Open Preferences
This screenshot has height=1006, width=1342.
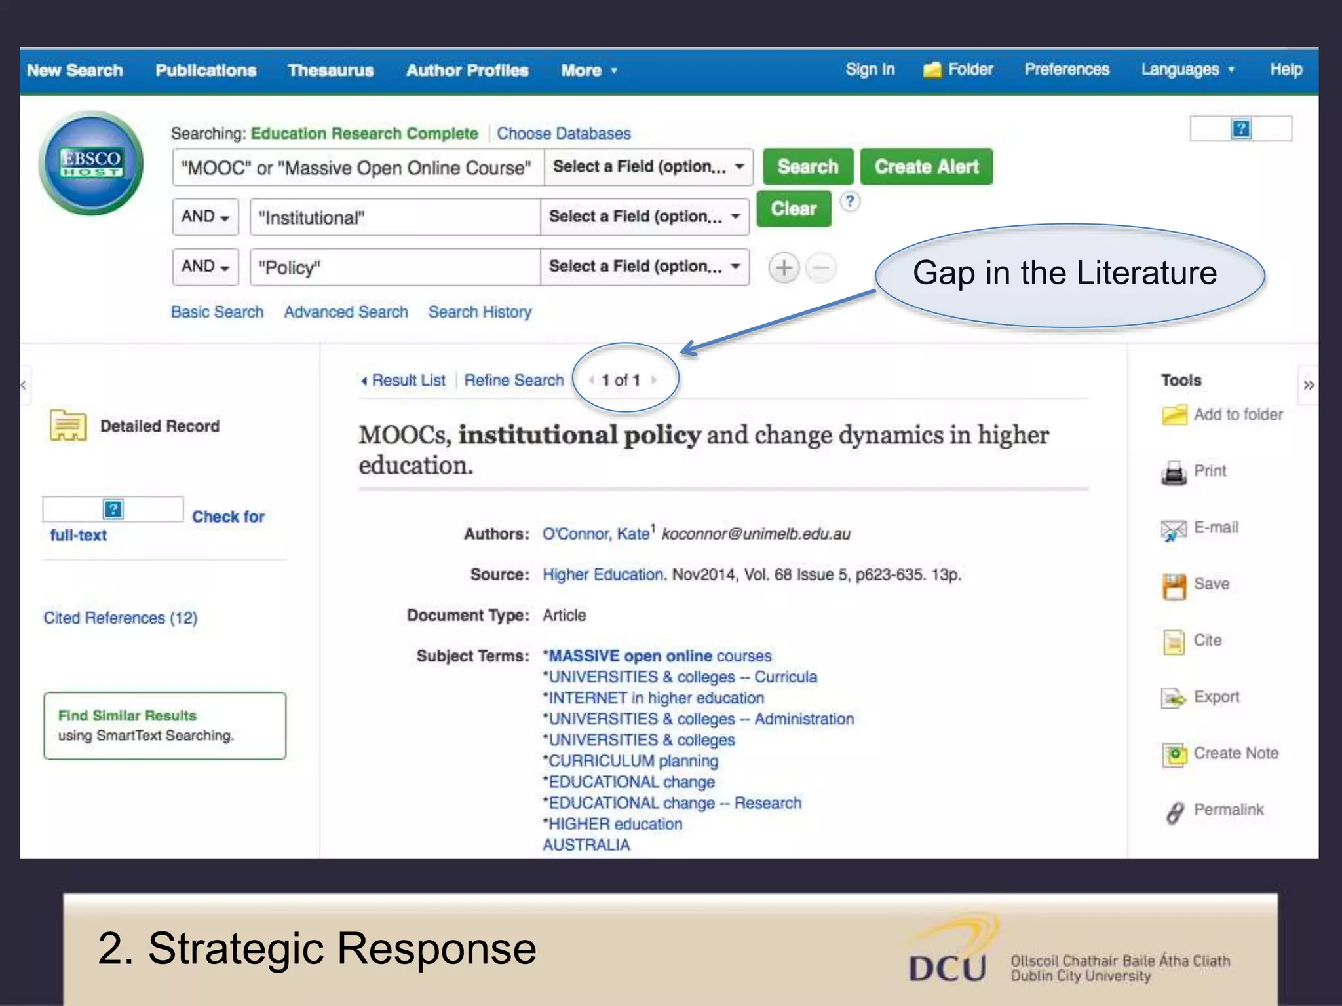click(x=1067, y=69)
